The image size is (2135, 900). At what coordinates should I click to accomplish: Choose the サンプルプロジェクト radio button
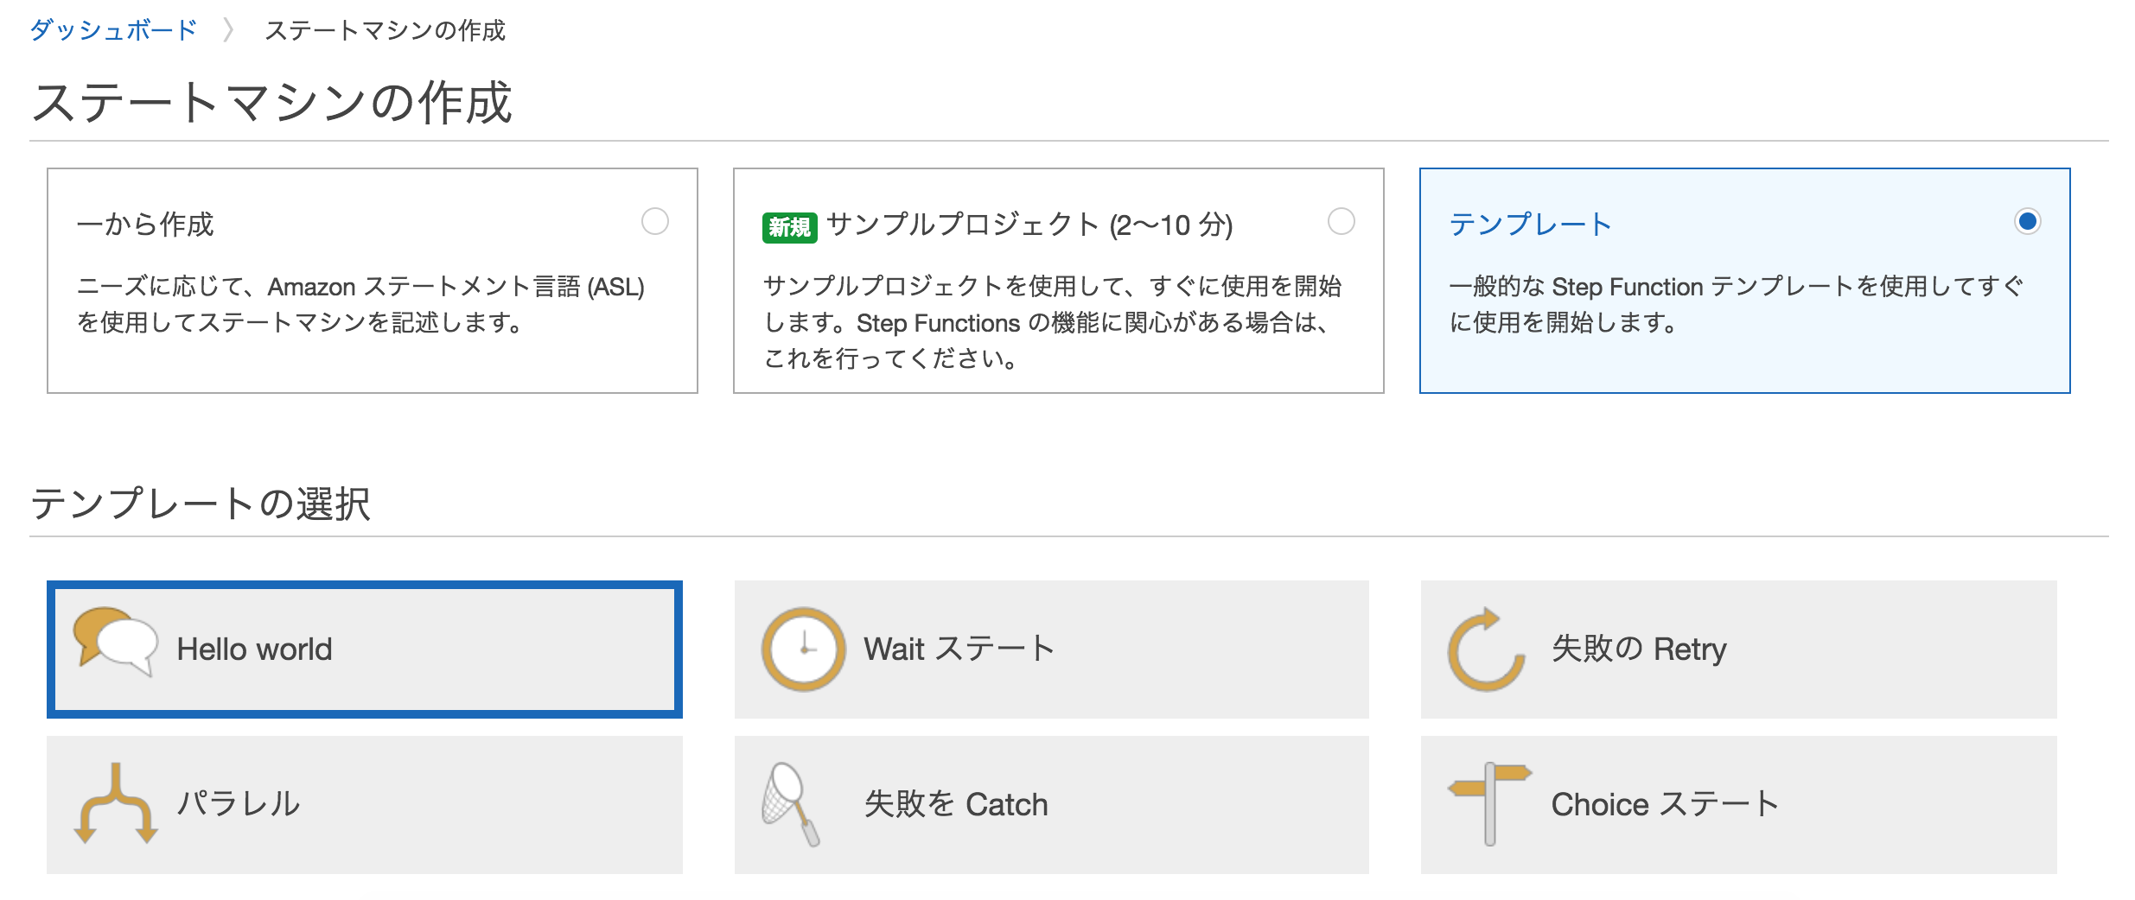tap(1341, 222)
